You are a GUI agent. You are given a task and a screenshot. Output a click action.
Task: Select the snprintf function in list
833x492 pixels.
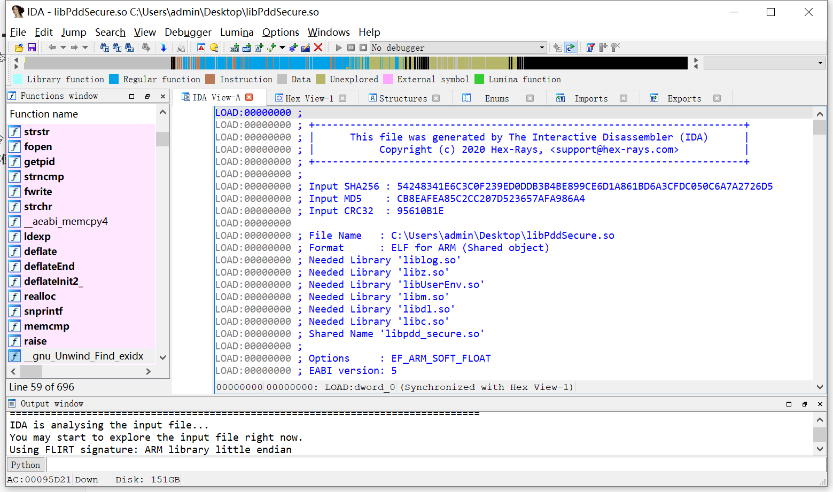tap(43, 311)
